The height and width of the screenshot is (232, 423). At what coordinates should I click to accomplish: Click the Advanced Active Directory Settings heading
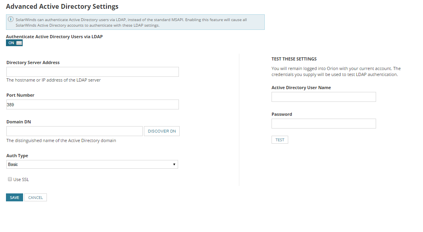pyautogui.click(x=62, y=7)
